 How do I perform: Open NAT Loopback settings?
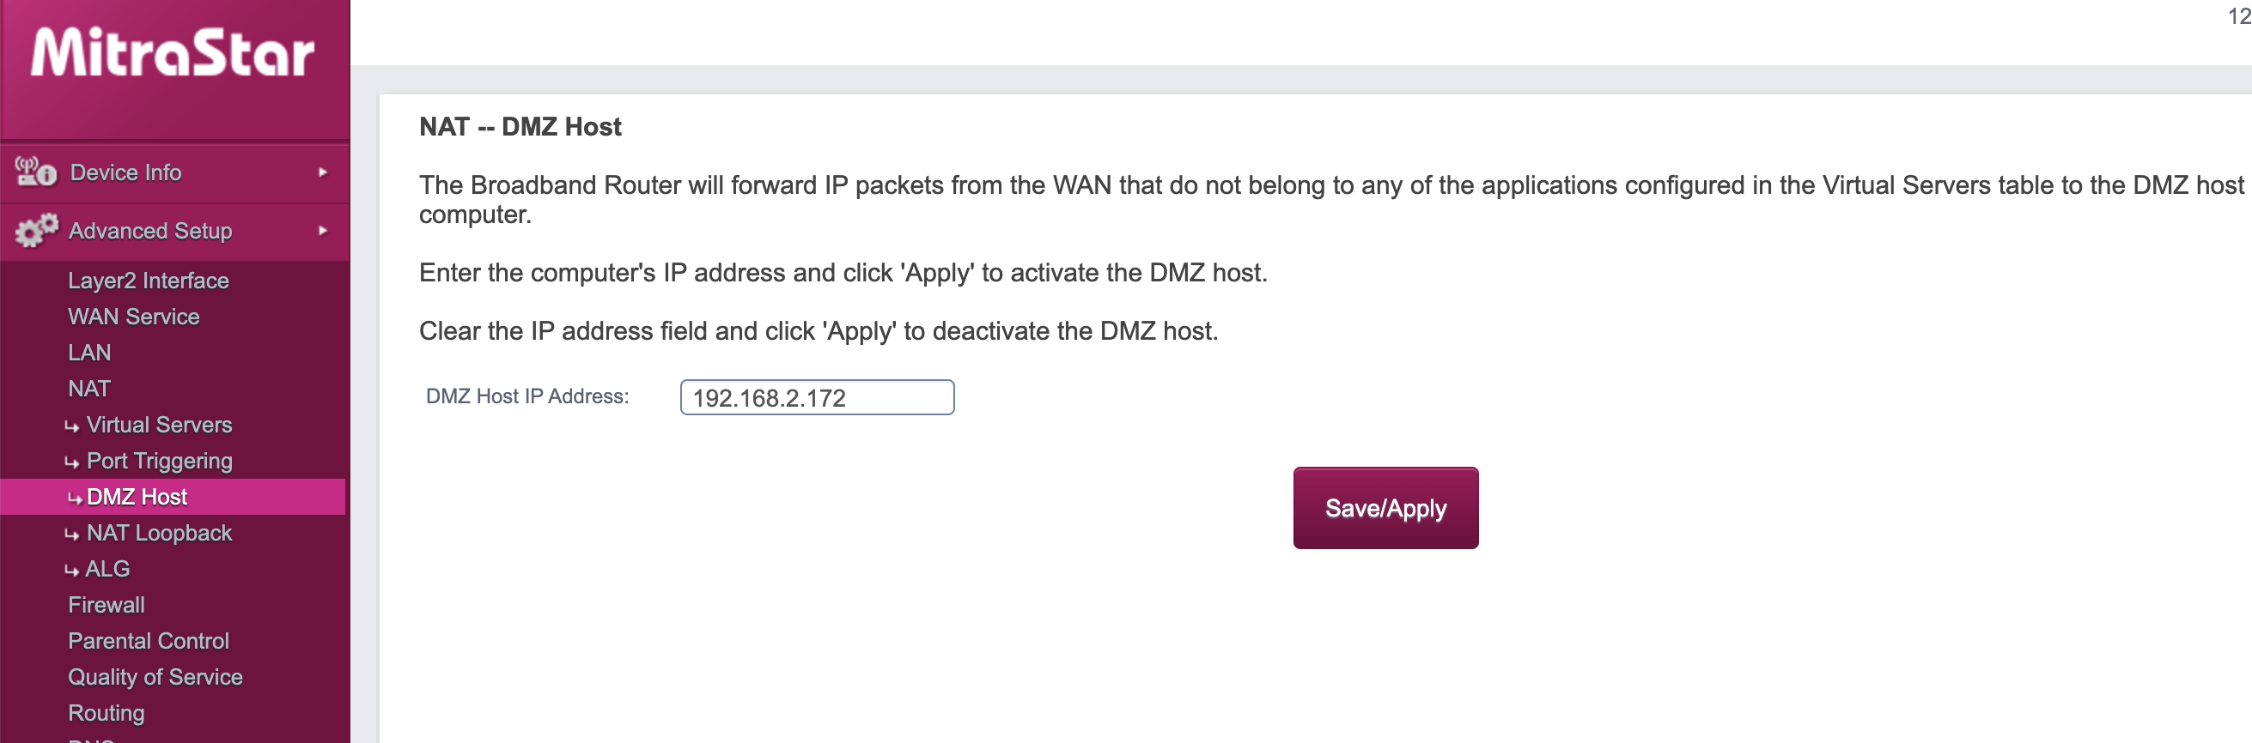[x=159, y=533]
